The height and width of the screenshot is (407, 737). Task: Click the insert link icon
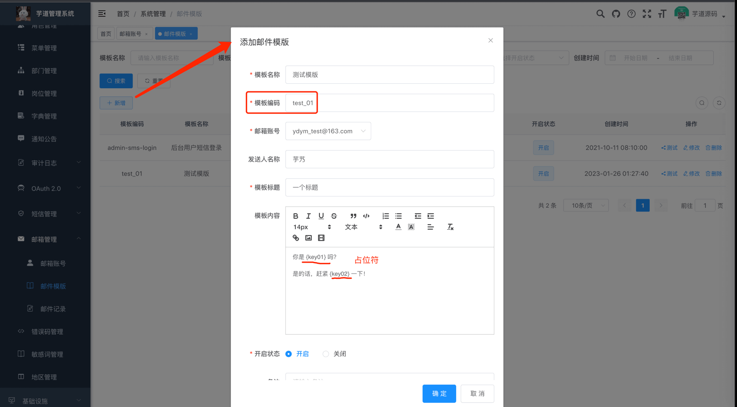296,238
